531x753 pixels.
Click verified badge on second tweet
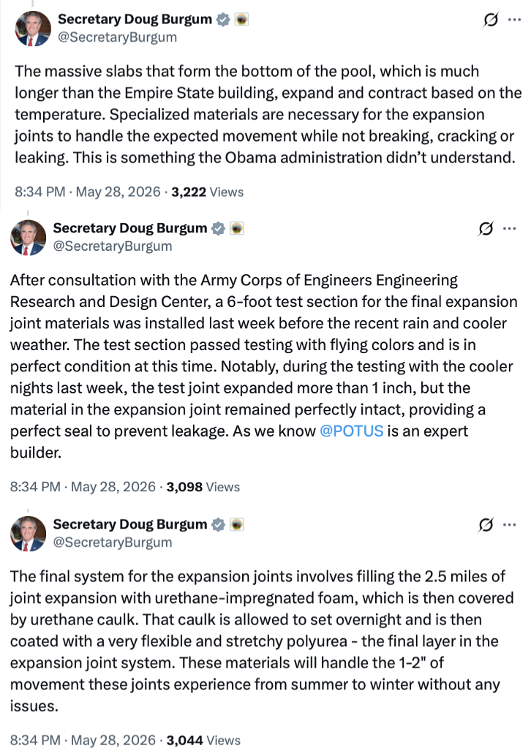tap(218, 229)
